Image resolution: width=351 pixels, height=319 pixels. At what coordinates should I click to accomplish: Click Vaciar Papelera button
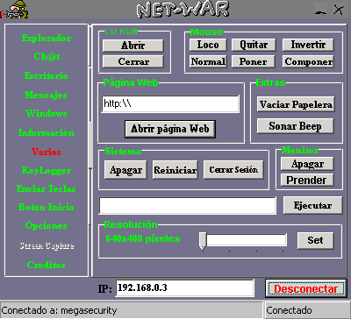(296, 104)
